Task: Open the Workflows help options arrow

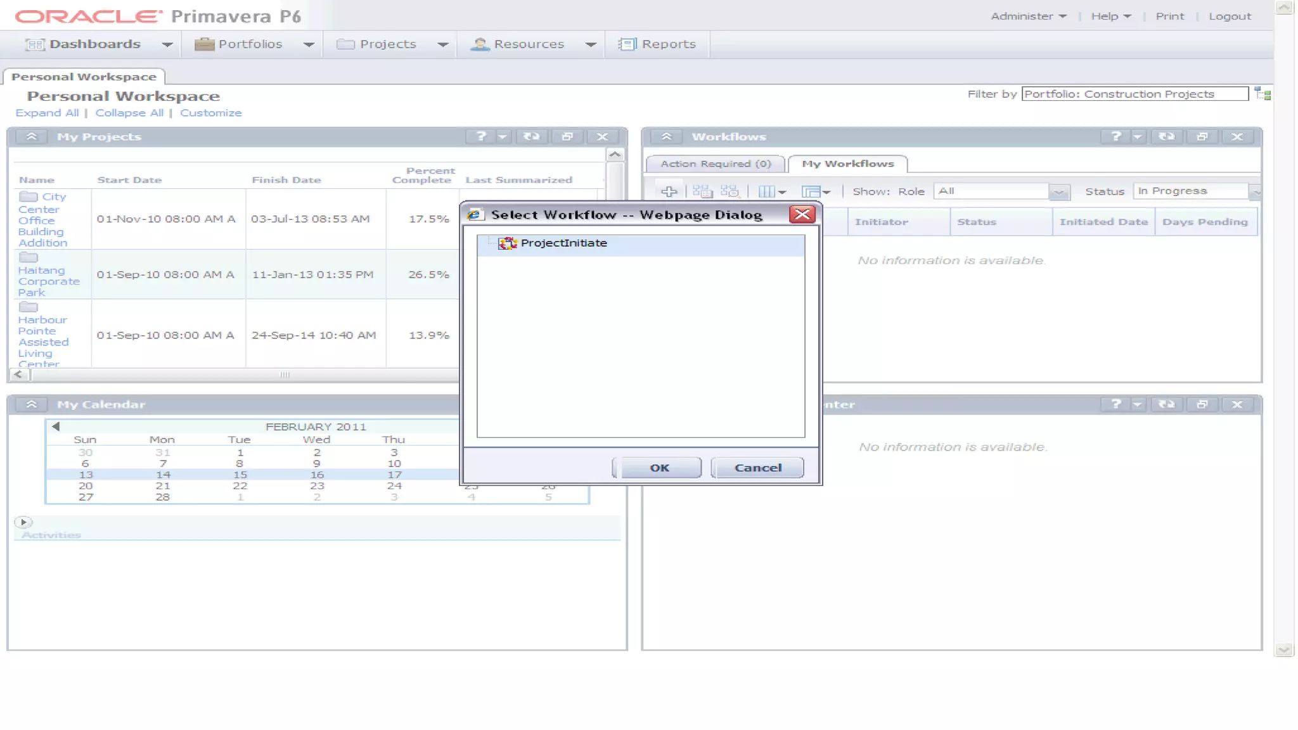Action: [1138, 137]
